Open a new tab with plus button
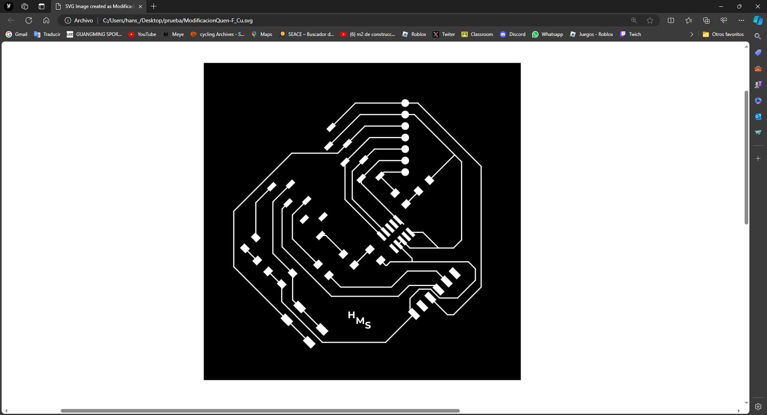Screen dimensions: 767x415 point(154,6)
